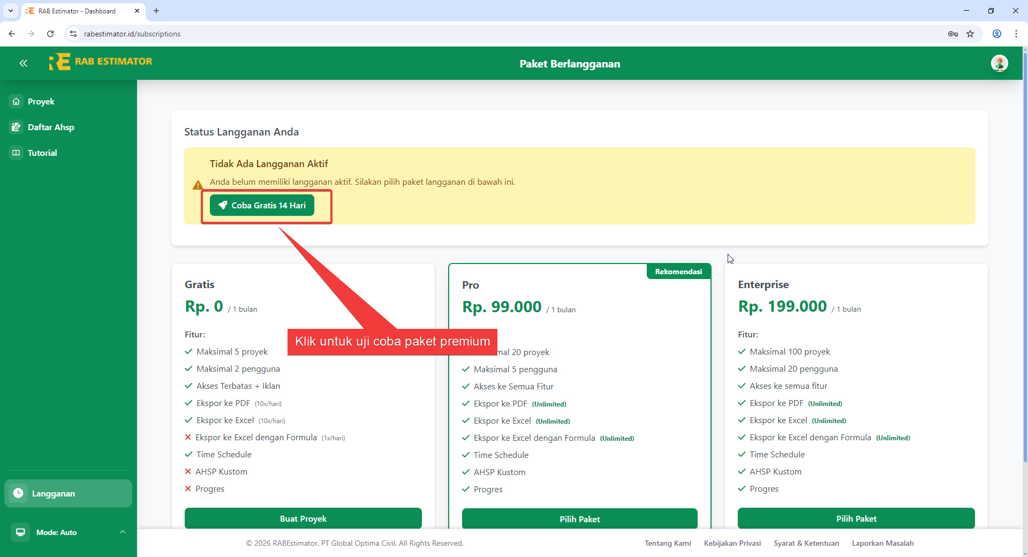Open user profile avatar menu
Viewport: 1028px width, 557px height.
(x=999, y=63)
